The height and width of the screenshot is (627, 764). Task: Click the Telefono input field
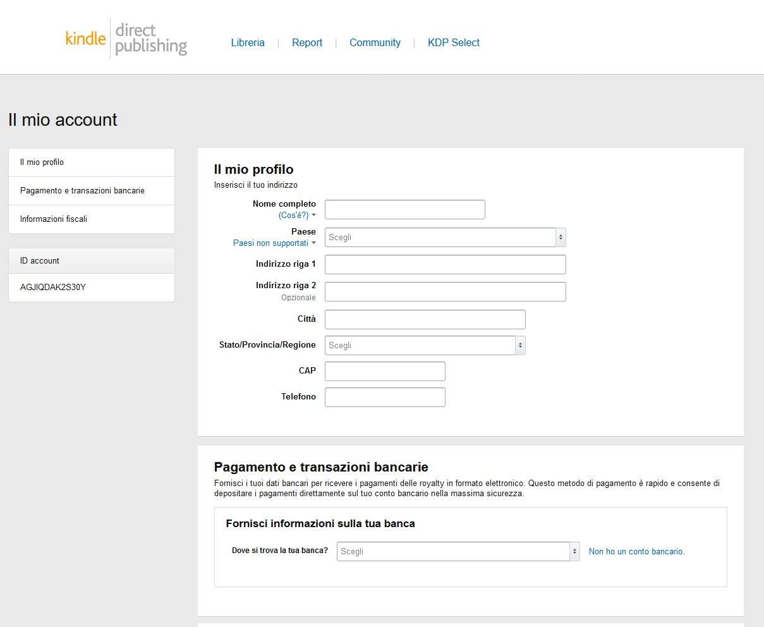385,397
